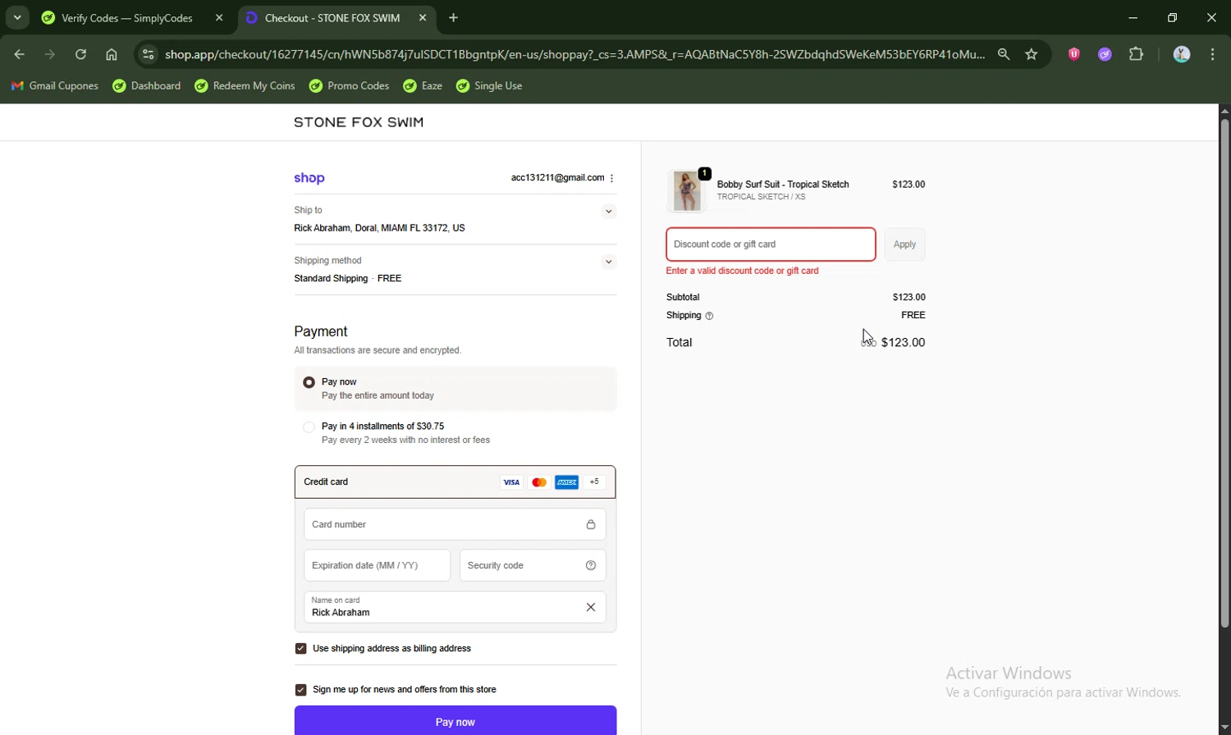Focus the Card number field

point(455,524)
